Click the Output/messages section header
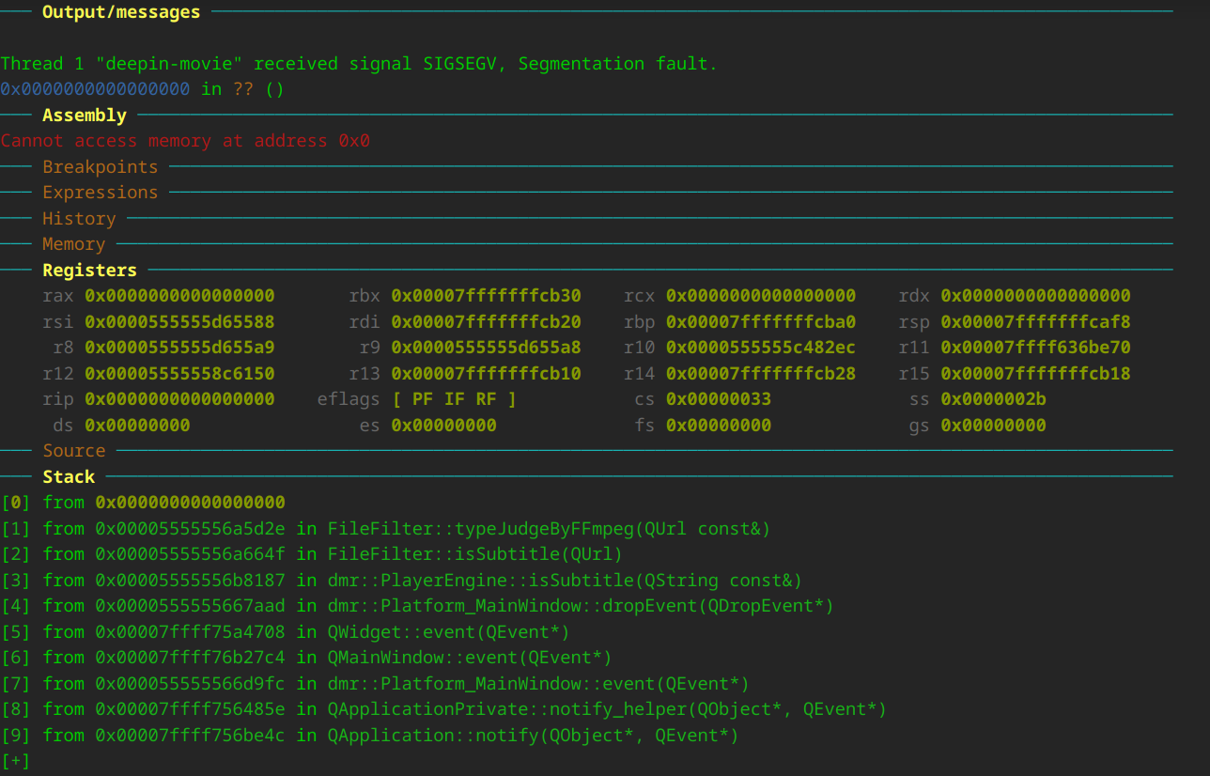 click(x=120, y=12)
